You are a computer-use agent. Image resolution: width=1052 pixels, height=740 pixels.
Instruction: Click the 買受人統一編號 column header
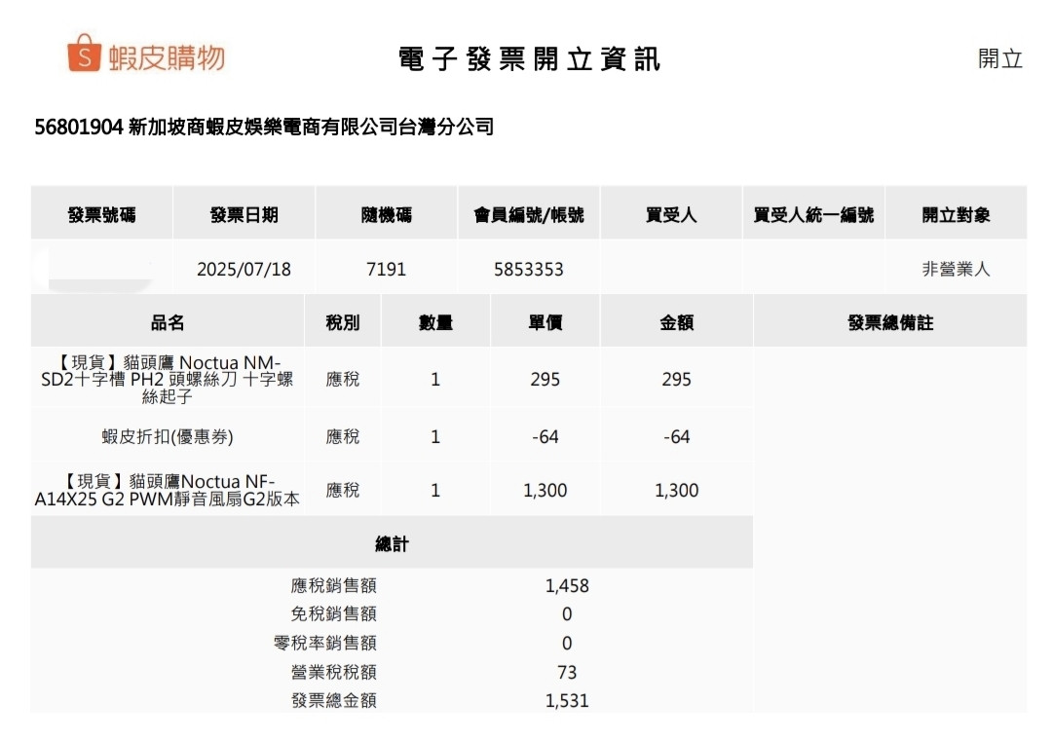[x=813, y=214]
